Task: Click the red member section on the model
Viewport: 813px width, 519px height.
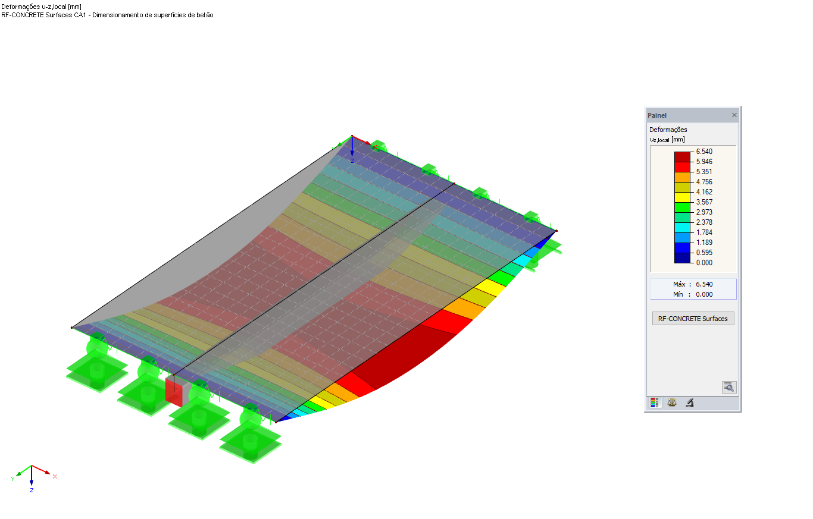Action: pos(174,391)
